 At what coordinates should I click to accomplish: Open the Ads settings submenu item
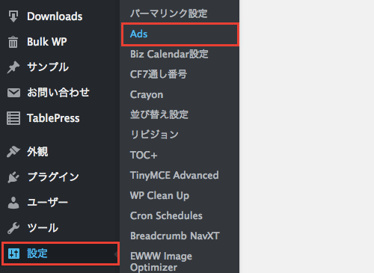(x=180, y=34)
